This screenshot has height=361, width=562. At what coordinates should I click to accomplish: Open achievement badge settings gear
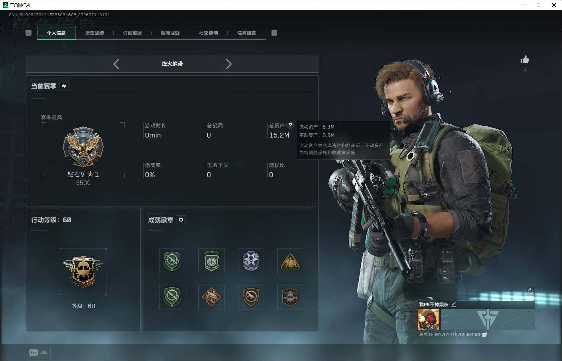coord(181,220)
